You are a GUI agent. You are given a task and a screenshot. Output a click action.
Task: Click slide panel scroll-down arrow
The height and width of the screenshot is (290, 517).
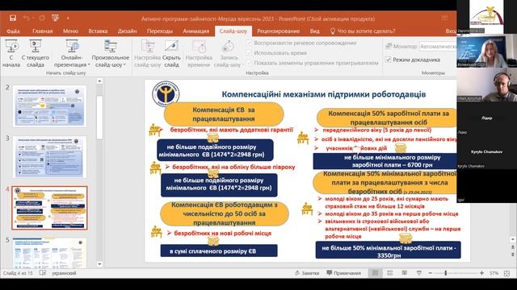[x=99, y=264]
